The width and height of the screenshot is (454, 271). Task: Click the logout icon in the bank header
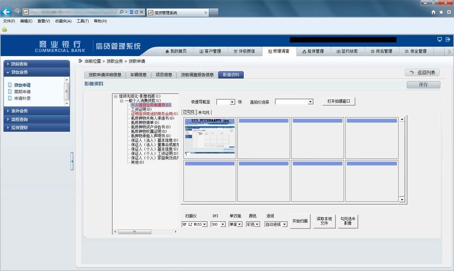pyautogui.click(x=448, y=39)
